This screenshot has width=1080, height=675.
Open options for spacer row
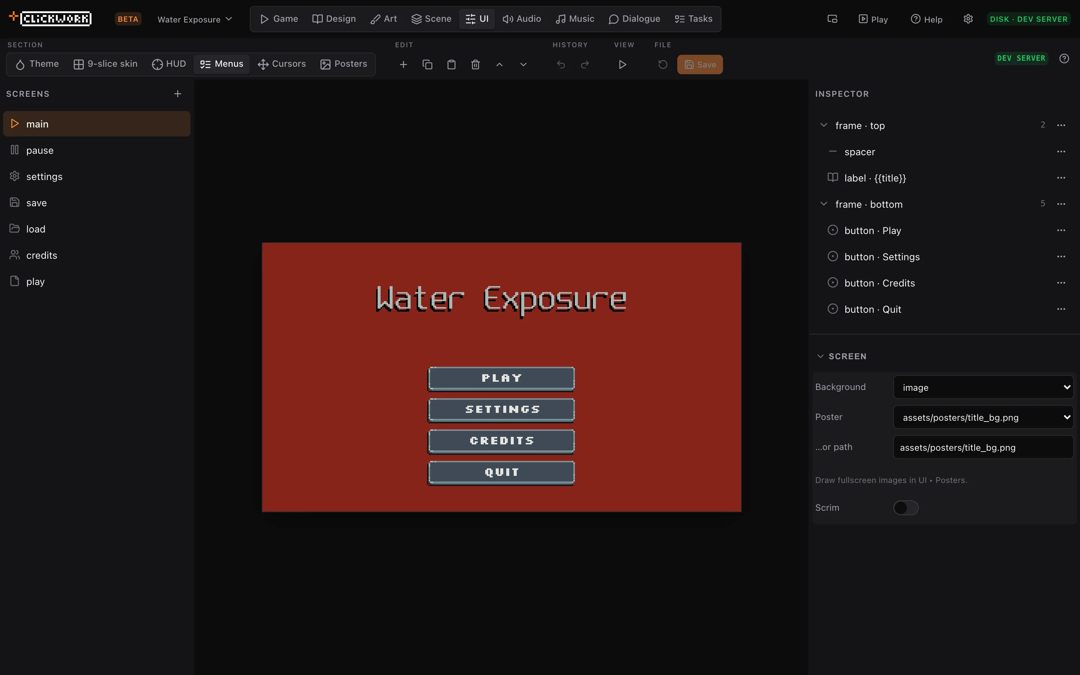click(1061, 152)
